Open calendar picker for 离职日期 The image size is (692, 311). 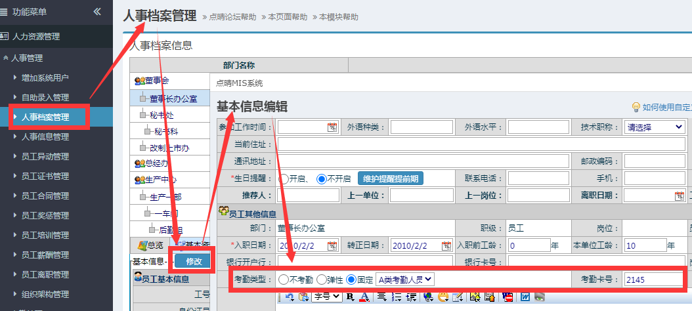(x=680, y=196)
